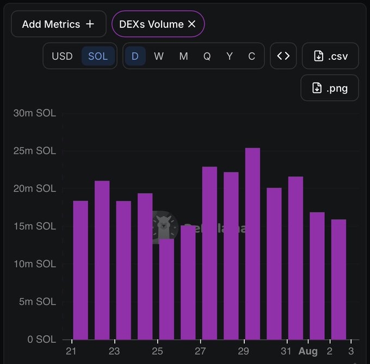Remove the DEXs Volume metric chip
Viewport: 370px width, 364px height.
192,24
